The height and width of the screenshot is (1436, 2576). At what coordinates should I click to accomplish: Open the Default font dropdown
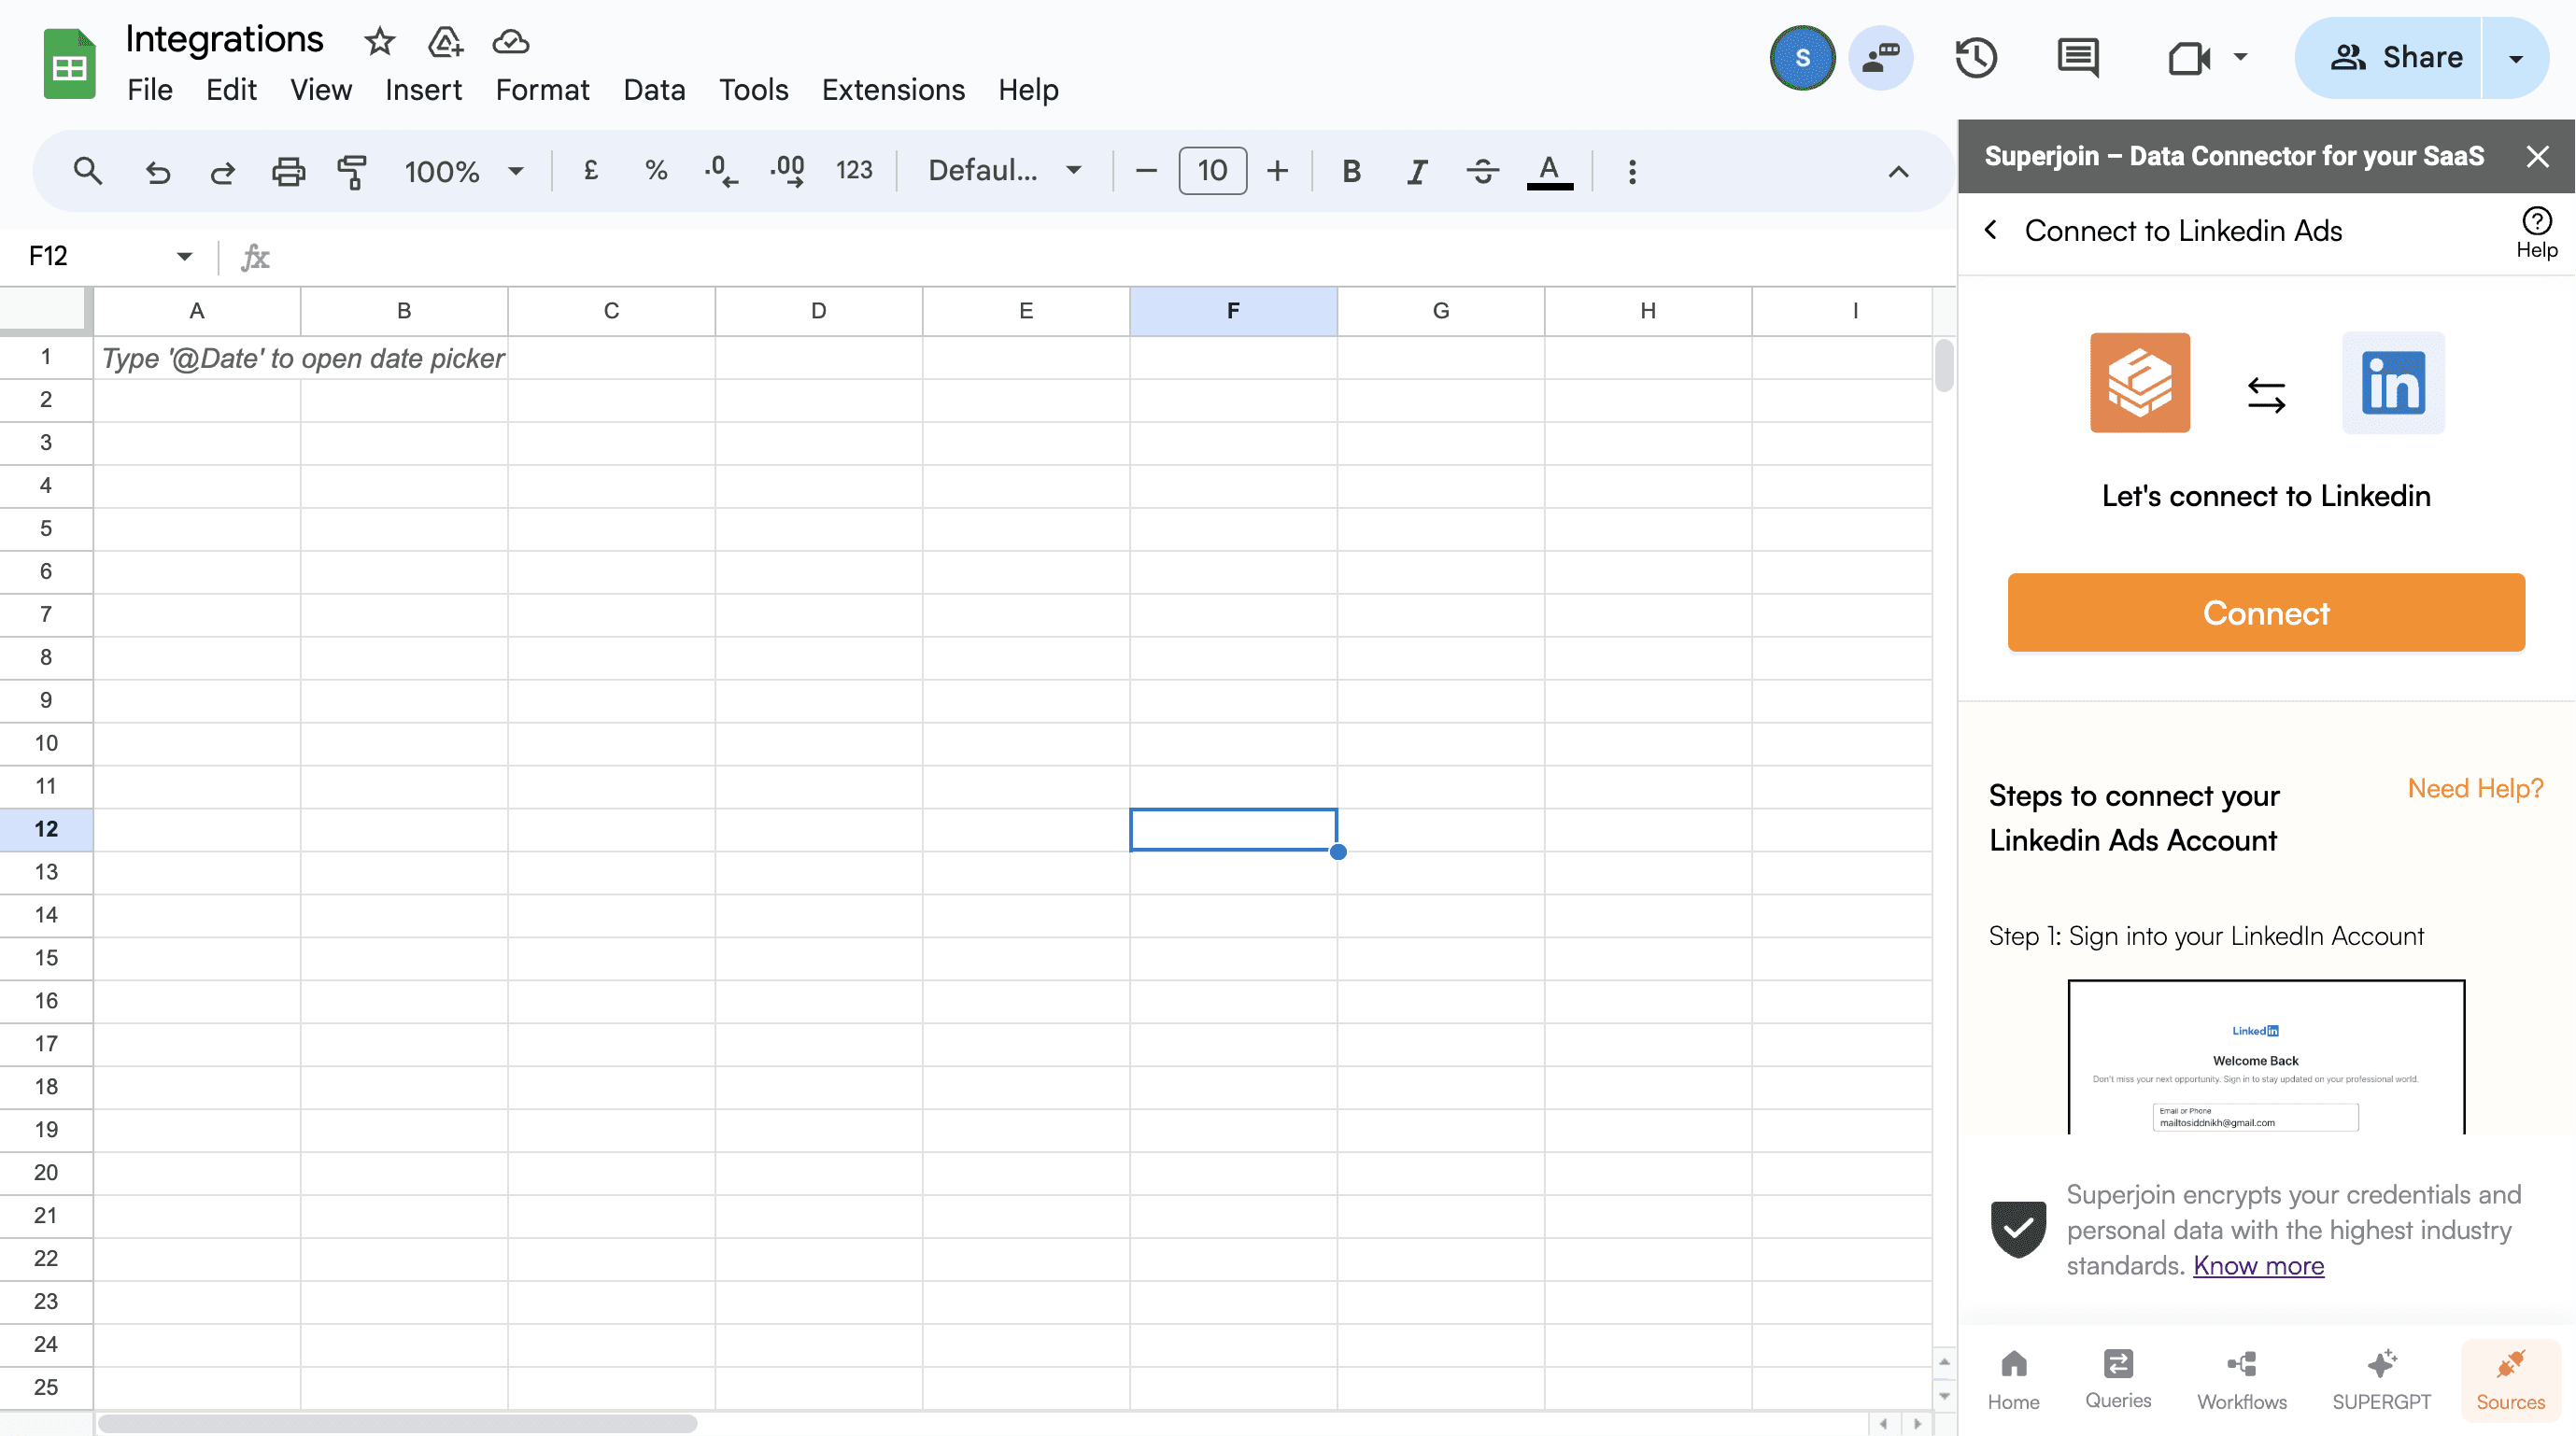[1005, 171]
